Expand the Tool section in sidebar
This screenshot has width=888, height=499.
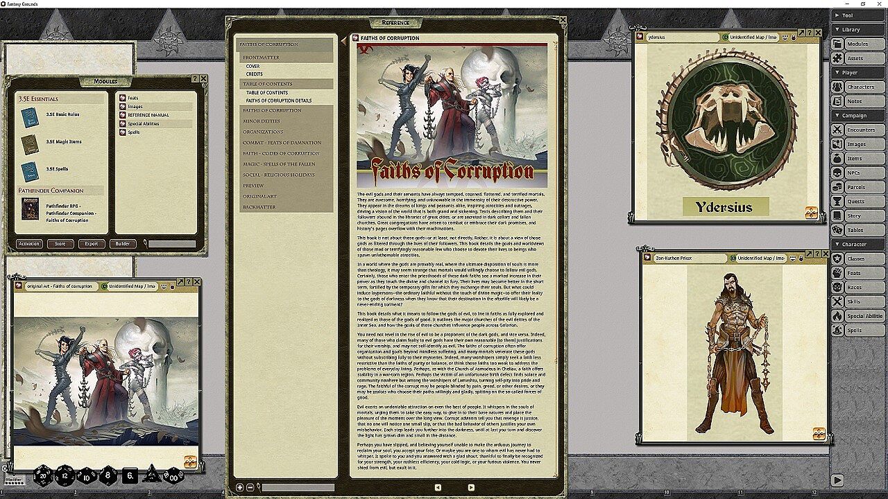858,15
